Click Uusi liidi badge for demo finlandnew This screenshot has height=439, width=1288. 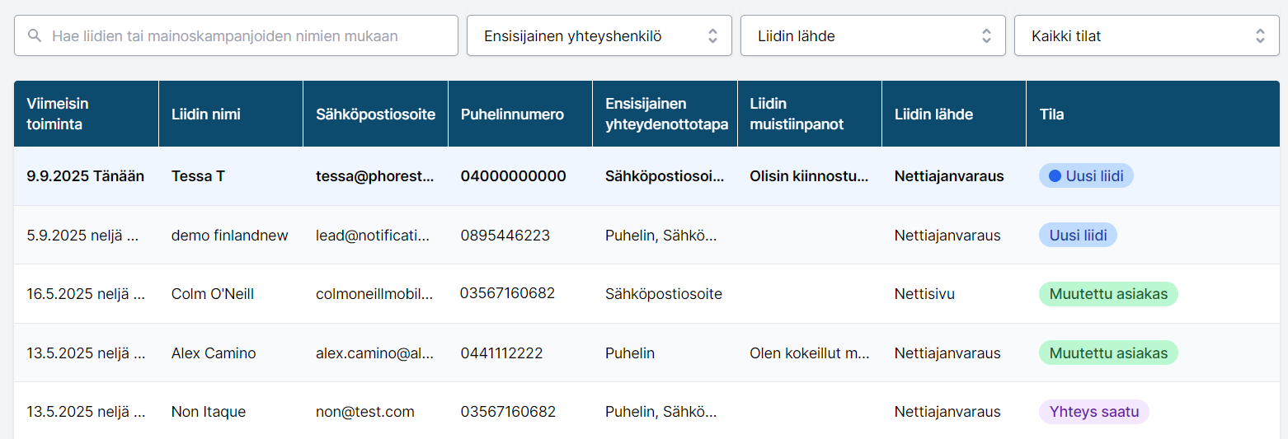(x=1078, y=236)
